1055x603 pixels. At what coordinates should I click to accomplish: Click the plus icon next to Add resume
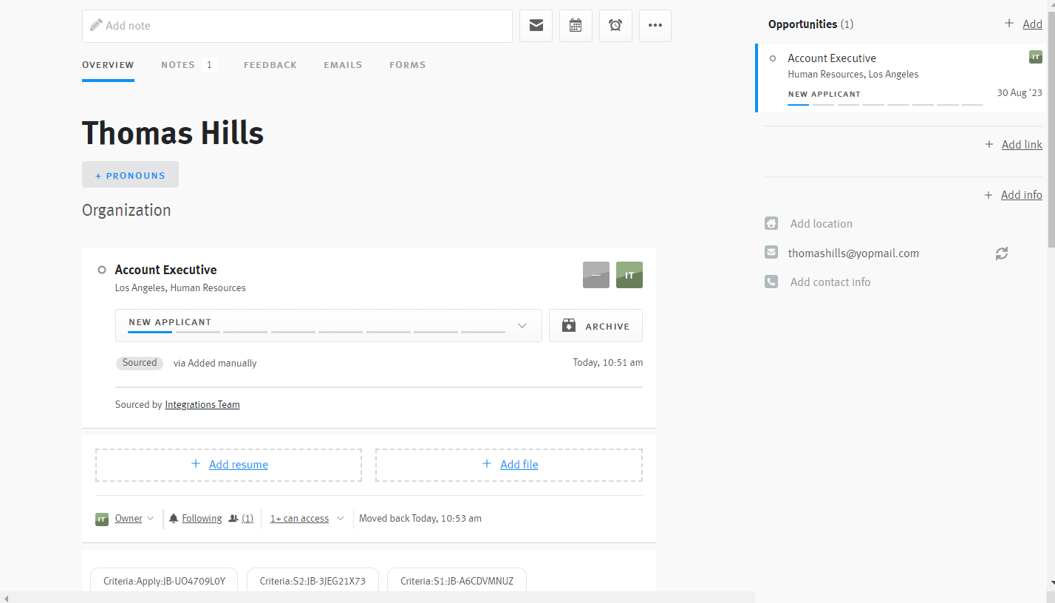[196, 464]
